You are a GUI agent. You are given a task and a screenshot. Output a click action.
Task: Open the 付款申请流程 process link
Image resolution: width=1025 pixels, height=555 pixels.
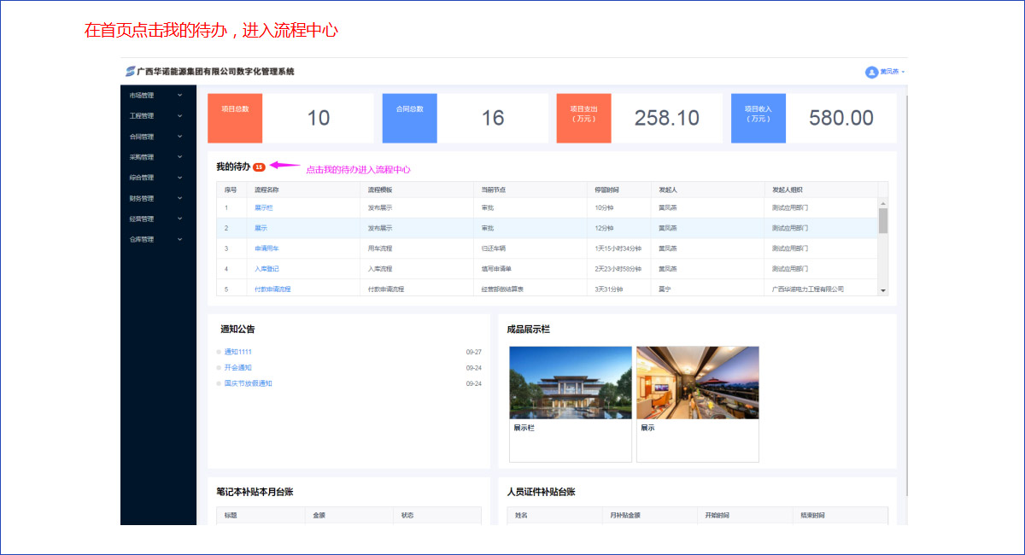click(x=272, y=289)
